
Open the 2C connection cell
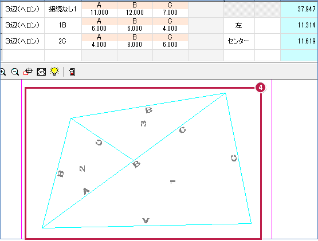(x=63, y=41)
